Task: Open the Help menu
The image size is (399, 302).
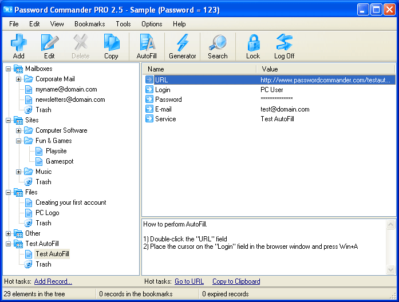Action: click(x=179, y=24)
